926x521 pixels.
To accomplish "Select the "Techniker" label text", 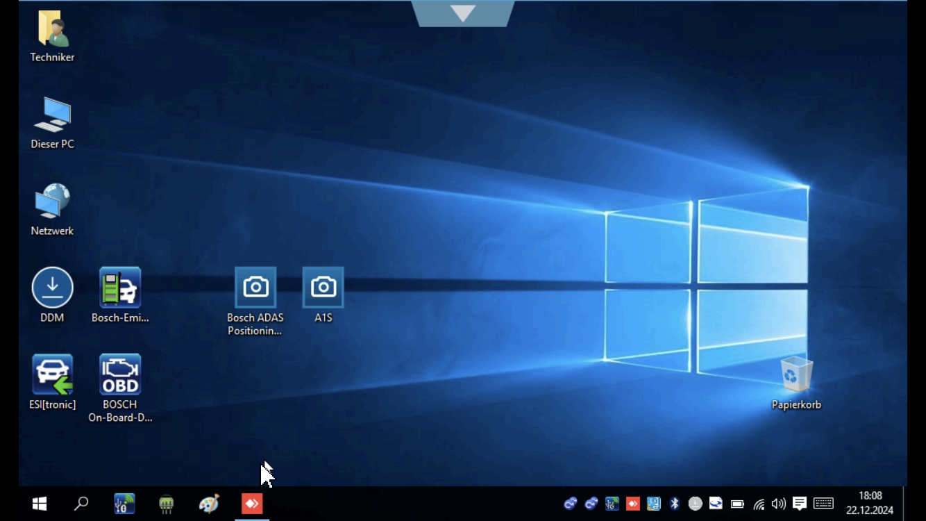I will point(52,57).
